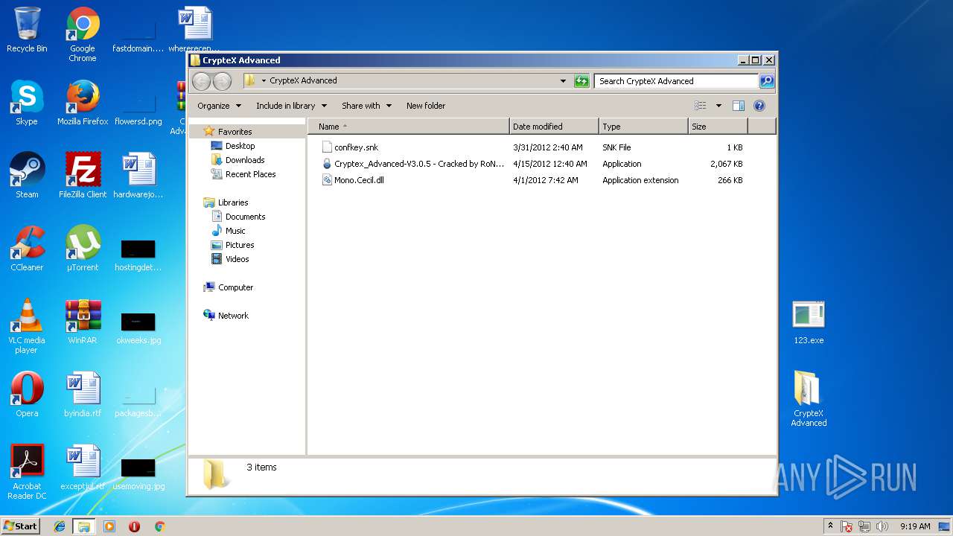This screenshot has height=536, width=953.
Task: Open WinRAR desktop shortcut
Action: click(x=83, y=322)
